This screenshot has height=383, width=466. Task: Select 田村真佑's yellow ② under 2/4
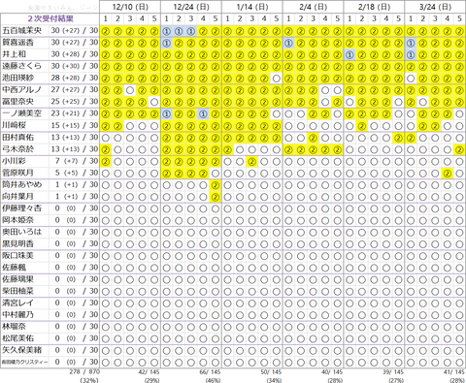(313, 138)
